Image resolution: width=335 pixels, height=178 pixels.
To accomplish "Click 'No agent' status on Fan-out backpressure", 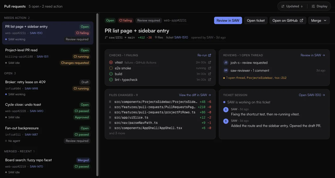I will click(13, 141).
